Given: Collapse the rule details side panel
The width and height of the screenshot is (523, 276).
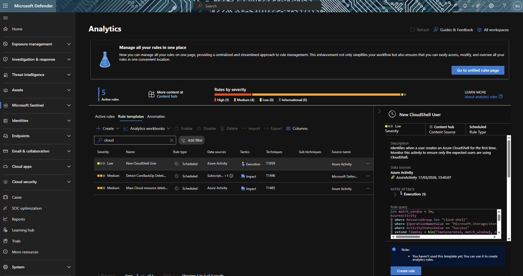Looking at the screenshot, I should click(x=379, y=111).
